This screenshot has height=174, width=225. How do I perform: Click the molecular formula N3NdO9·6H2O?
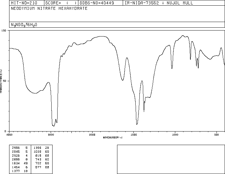pos(24,25)
